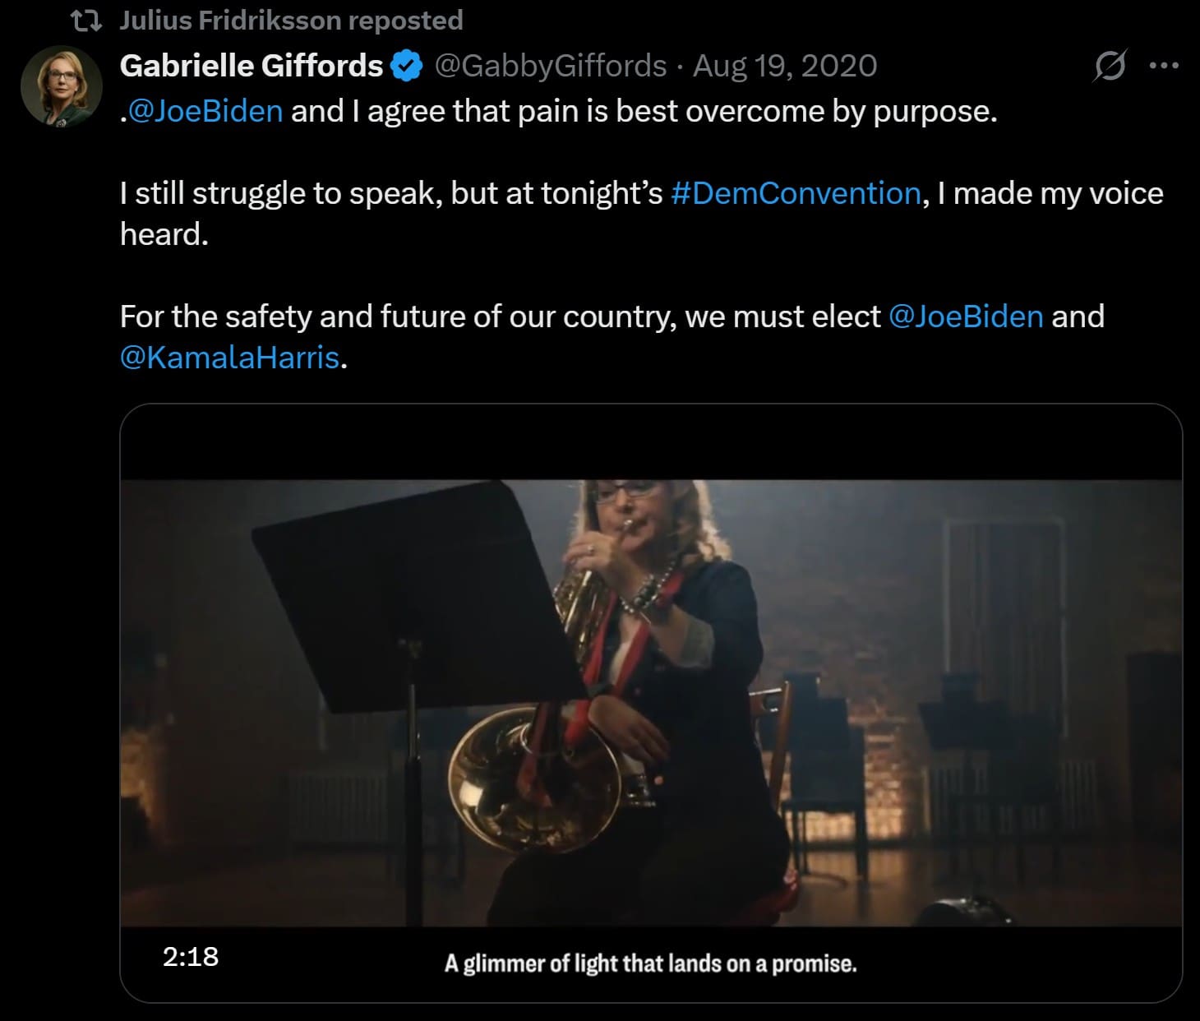Image resolution: width=1200 pixels, height=1021 pixels.
Task: Open the "Julius Fridriksson reposted" link
Action: point(291,21)
